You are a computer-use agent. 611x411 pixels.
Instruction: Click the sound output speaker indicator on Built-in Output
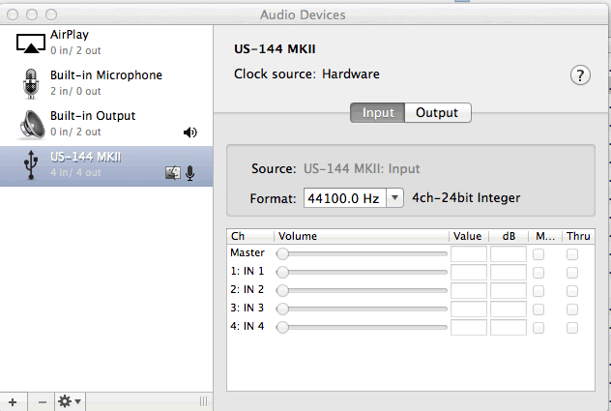coord(189,132)
